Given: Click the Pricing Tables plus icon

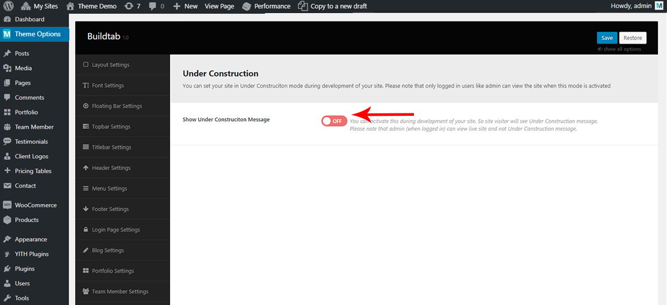Looking at the screenshot, I should click(7, 171).
